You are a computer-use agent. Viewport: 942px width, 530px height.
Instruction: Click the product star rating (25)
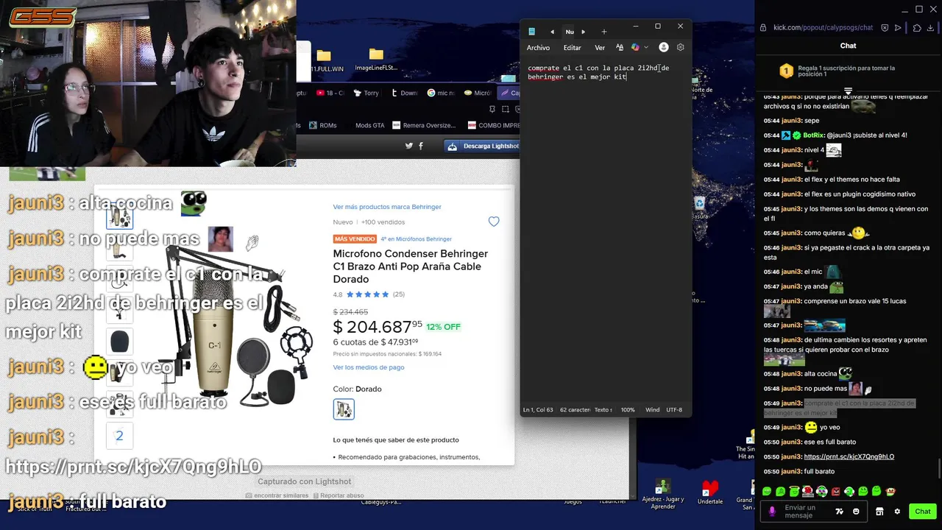(x=375, y=294)
